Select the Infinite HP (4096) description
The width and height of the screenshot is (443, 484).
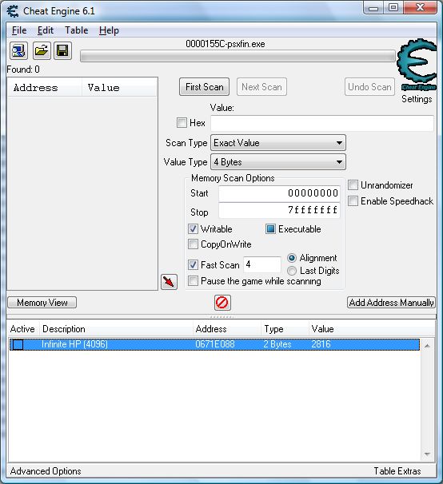[74, 344]
